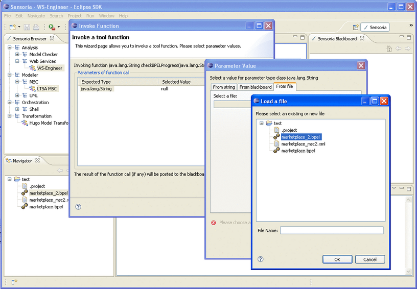Collapse the Modeller node
Screen dimensions: 417x289
tap(10, 75)
